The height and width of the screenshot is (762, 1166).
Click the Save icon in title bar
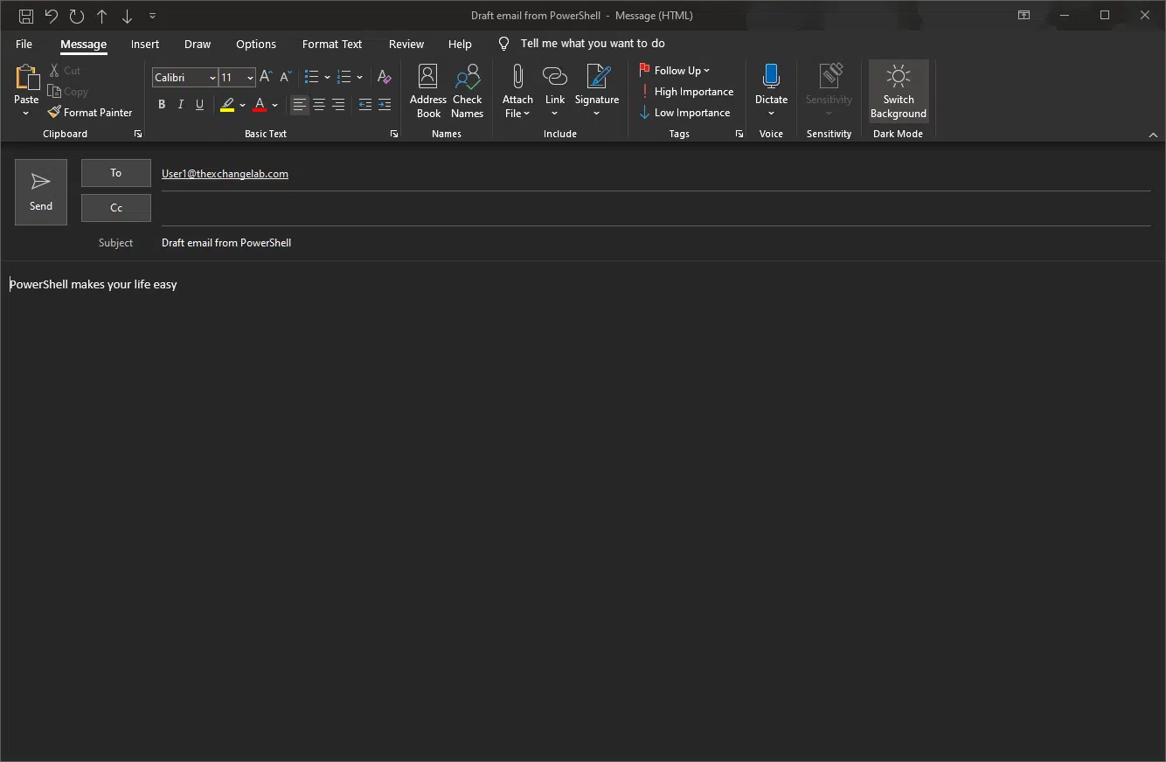tap(26, 16)
